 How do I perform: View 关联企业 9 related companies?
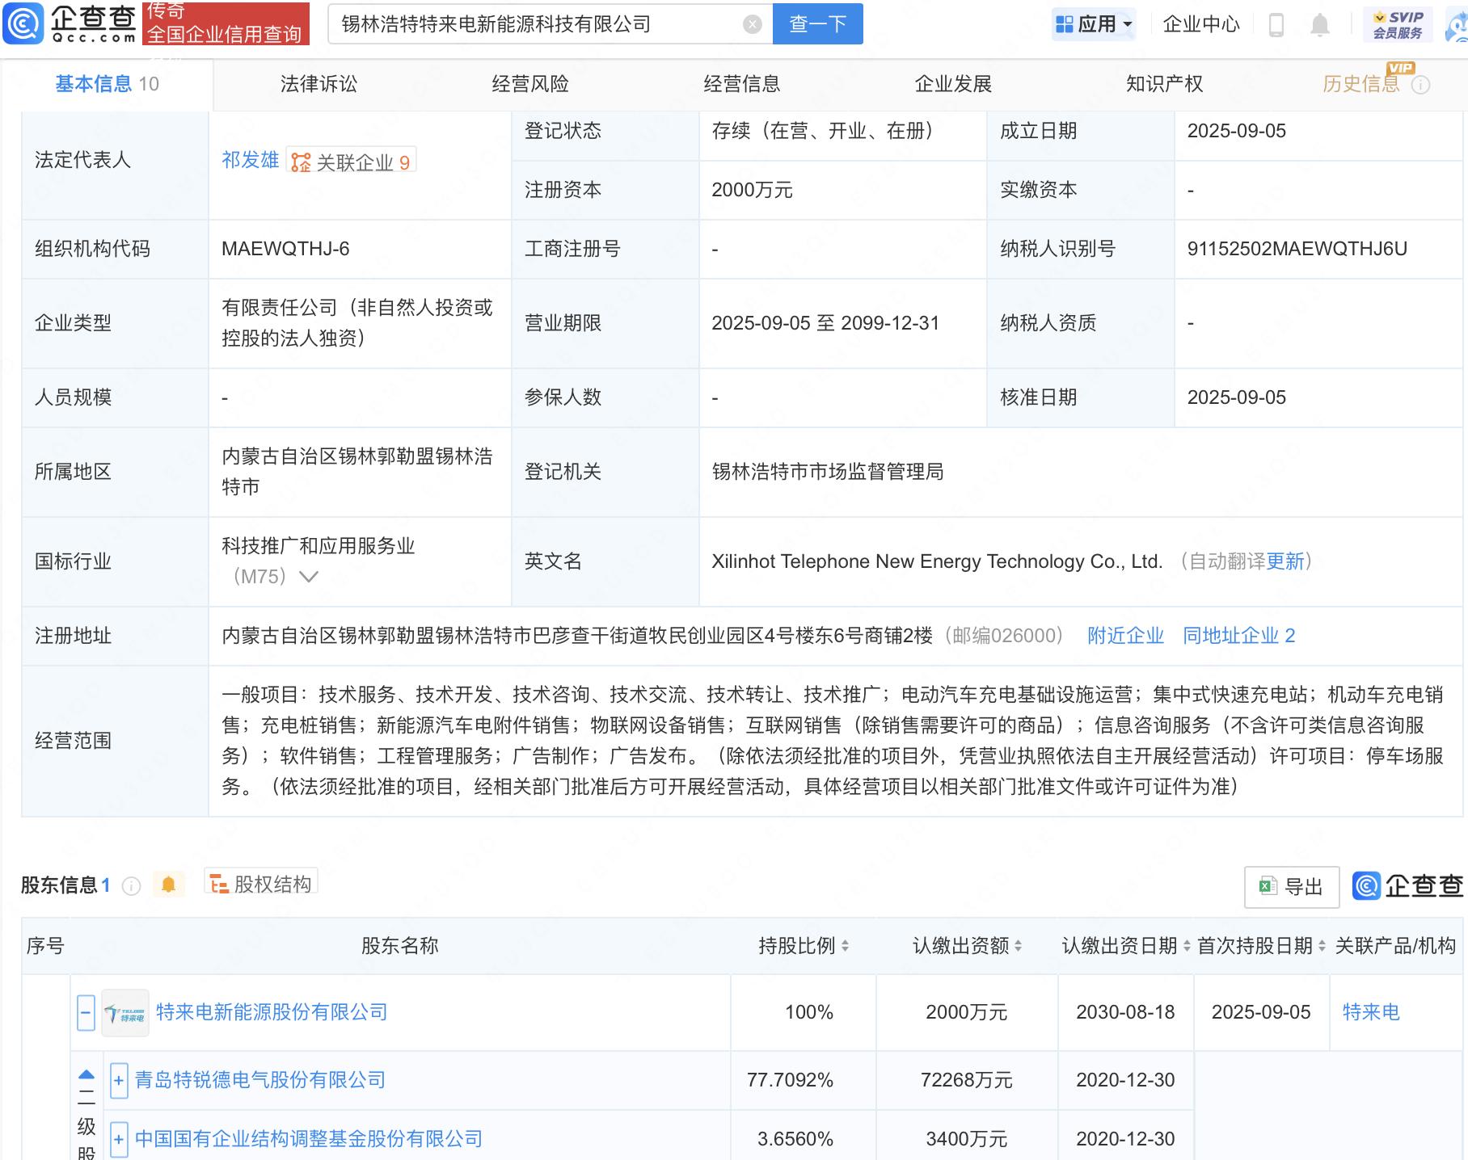coord(351,162)
